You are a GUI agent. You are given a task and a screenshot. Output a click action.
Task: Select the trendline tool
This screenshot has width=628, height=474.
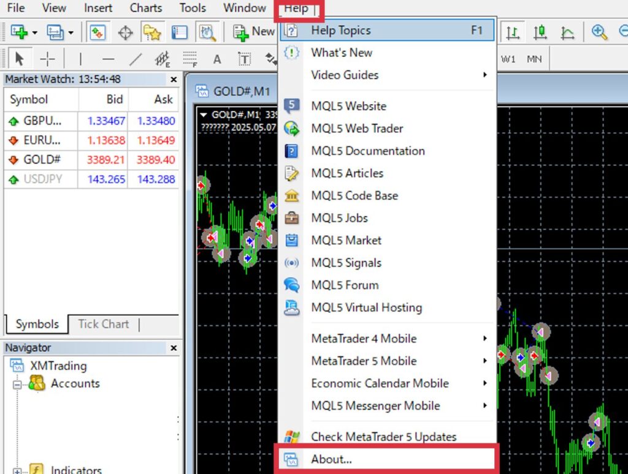point(136,59)
